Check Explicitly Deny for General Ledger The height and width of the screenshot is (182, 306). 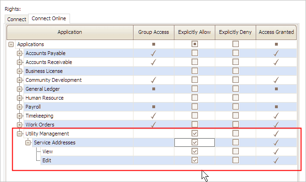[x=235, y=89]
